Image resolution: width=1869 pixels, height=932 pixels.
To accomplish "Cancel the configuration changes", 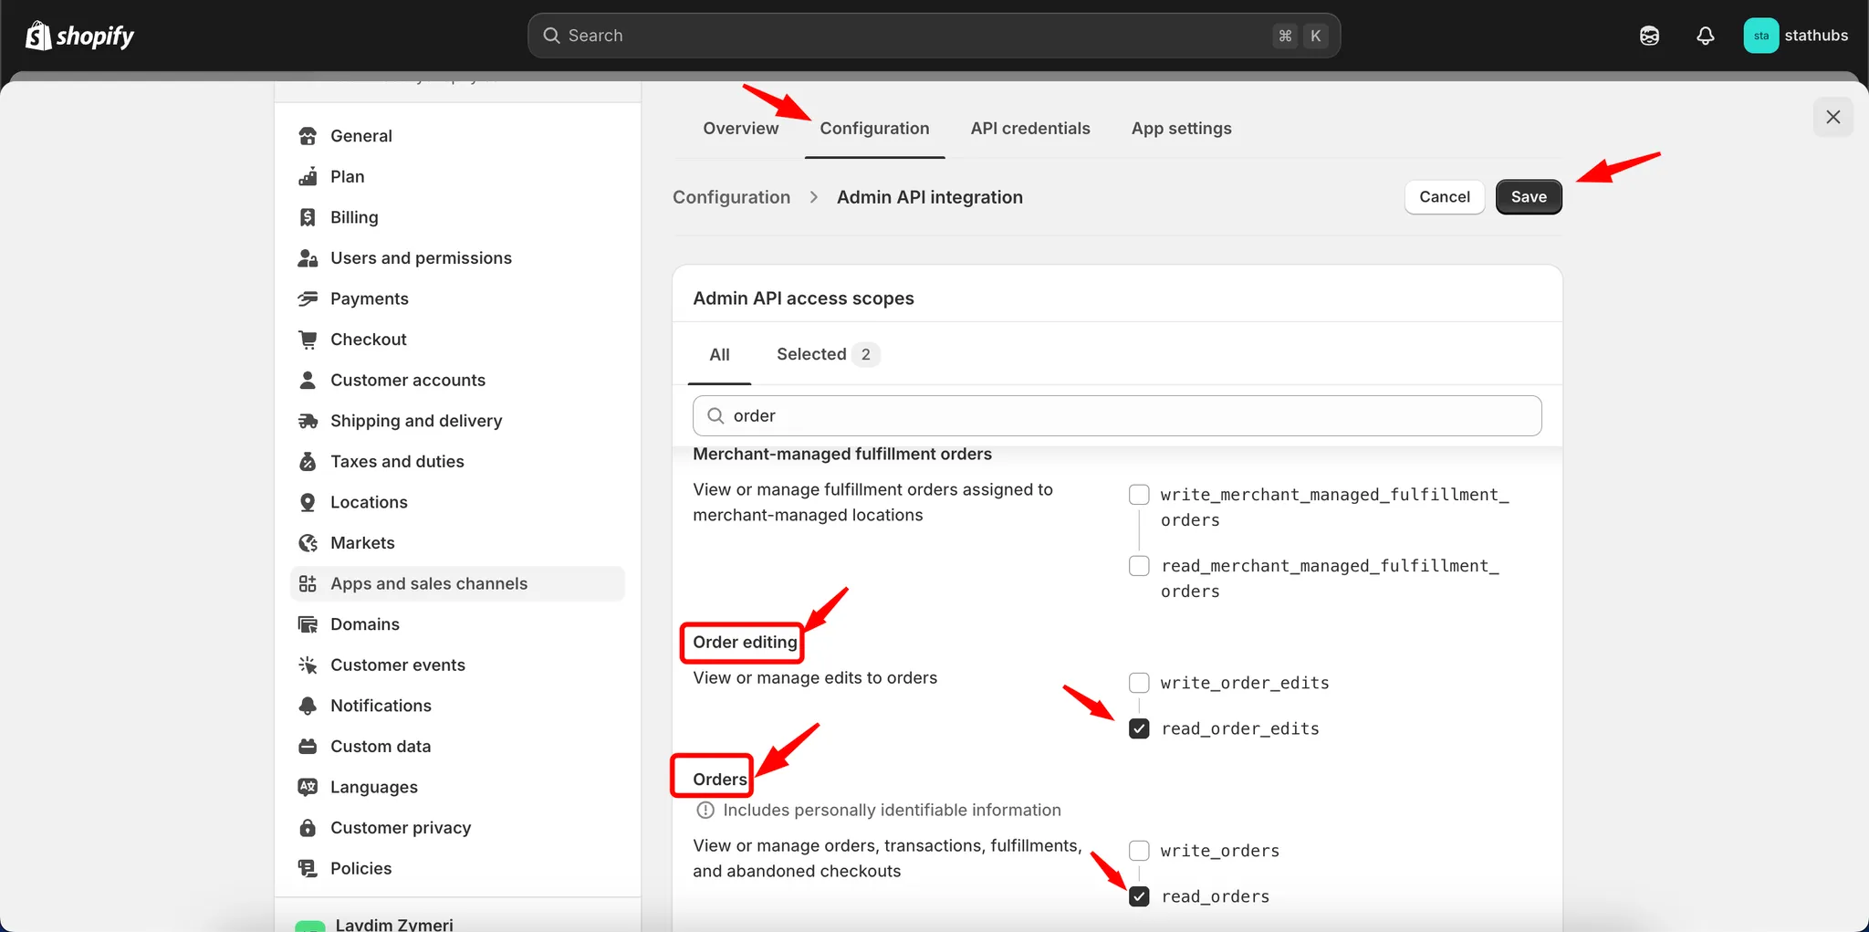I will click(1445, 197).
